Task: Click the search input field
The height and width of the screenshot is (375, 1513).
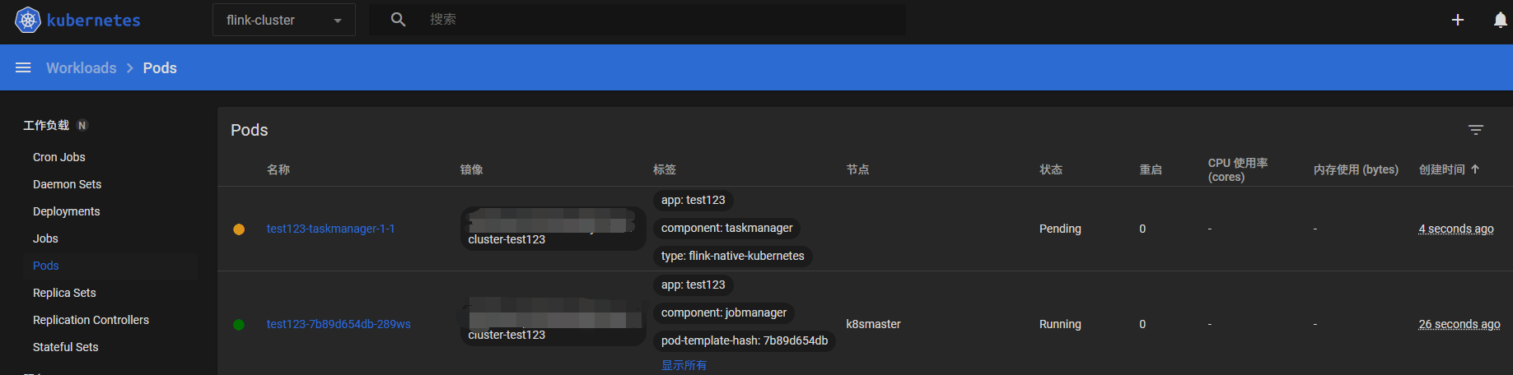Action: pyautogui.click(x=659, y=20)
